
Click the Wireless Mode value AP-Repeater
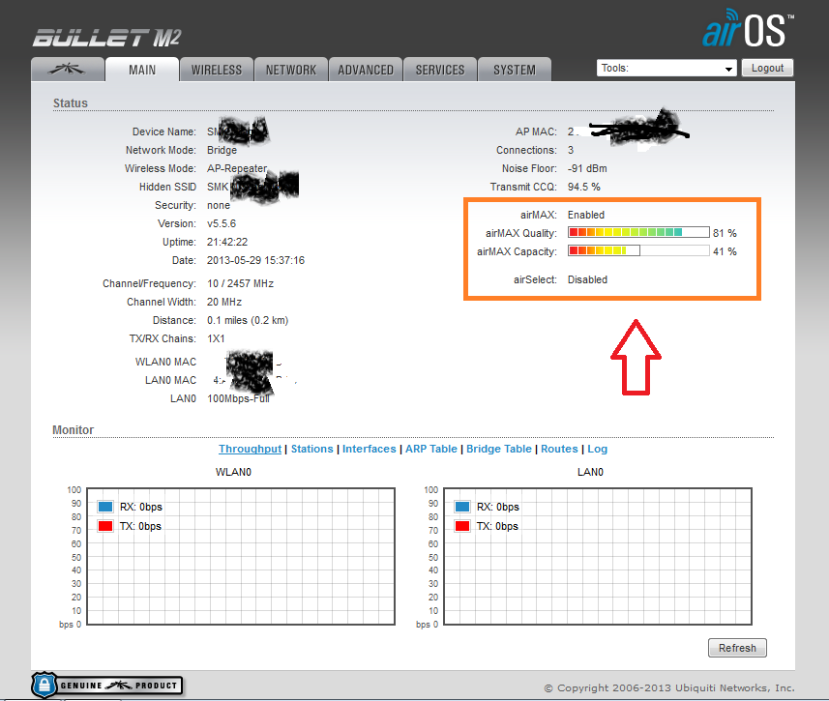[x=237, y=168]
